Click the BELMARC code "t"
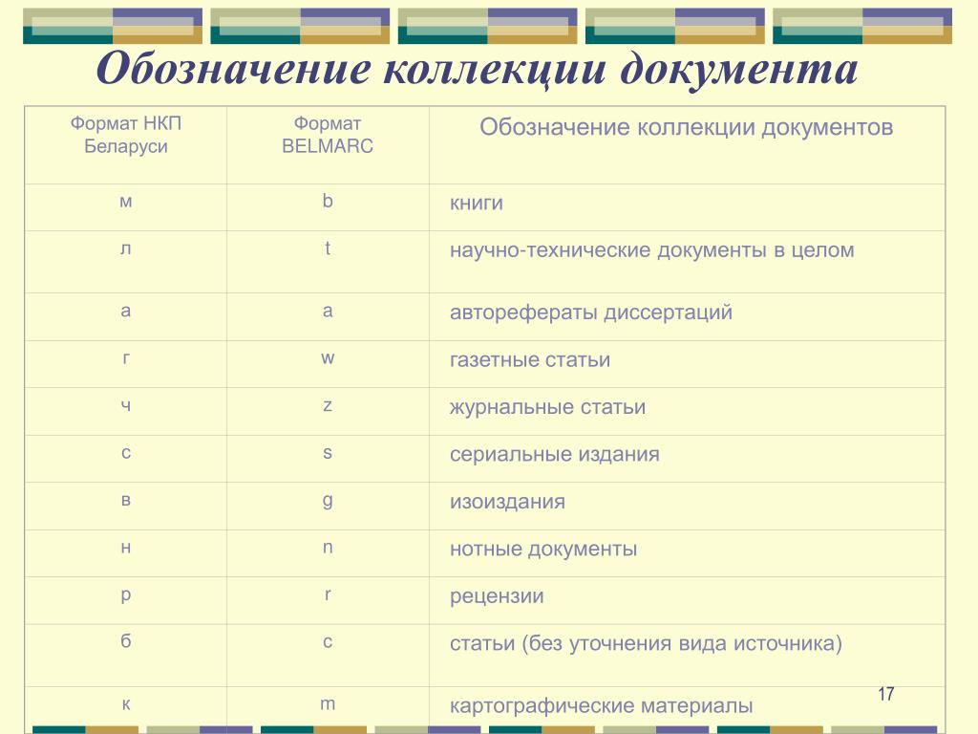The image size is (978, 734). click(x=328, y=248)
